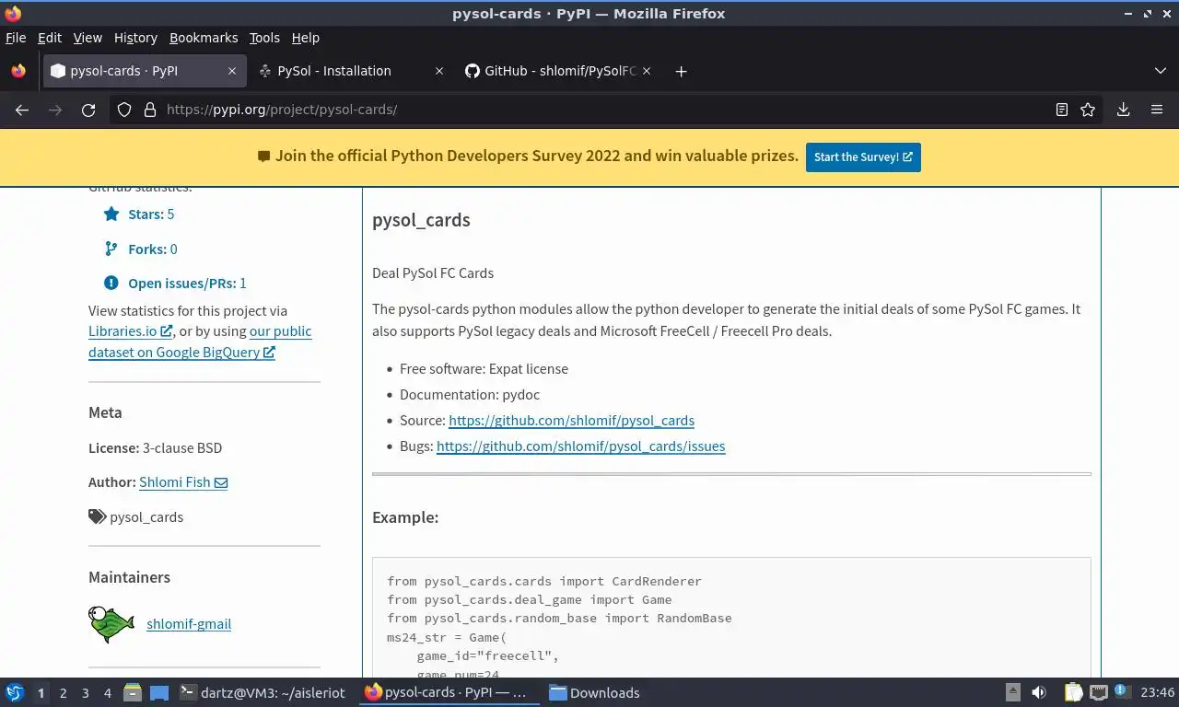Toggle reader view for this page
1179x707 pixels.
(1062, 110)
